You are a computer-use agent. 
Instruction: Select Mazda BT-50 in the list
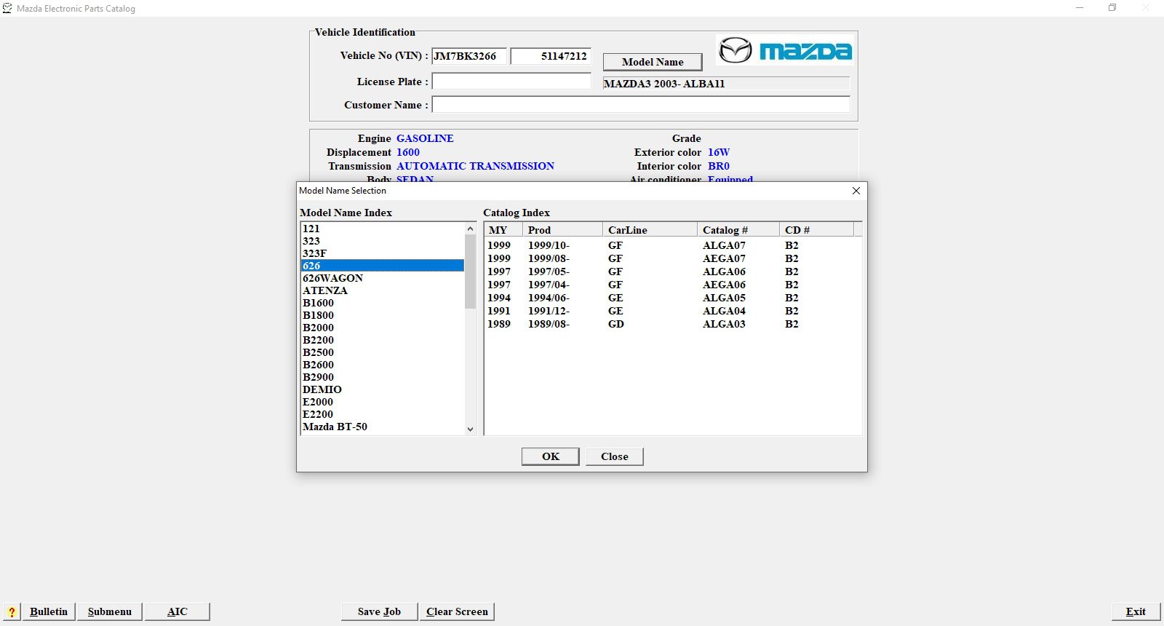pyautogui.click(x=383, y=427)
